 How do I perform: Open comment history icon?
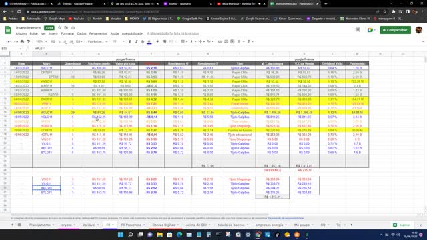[x=358, y=30]
